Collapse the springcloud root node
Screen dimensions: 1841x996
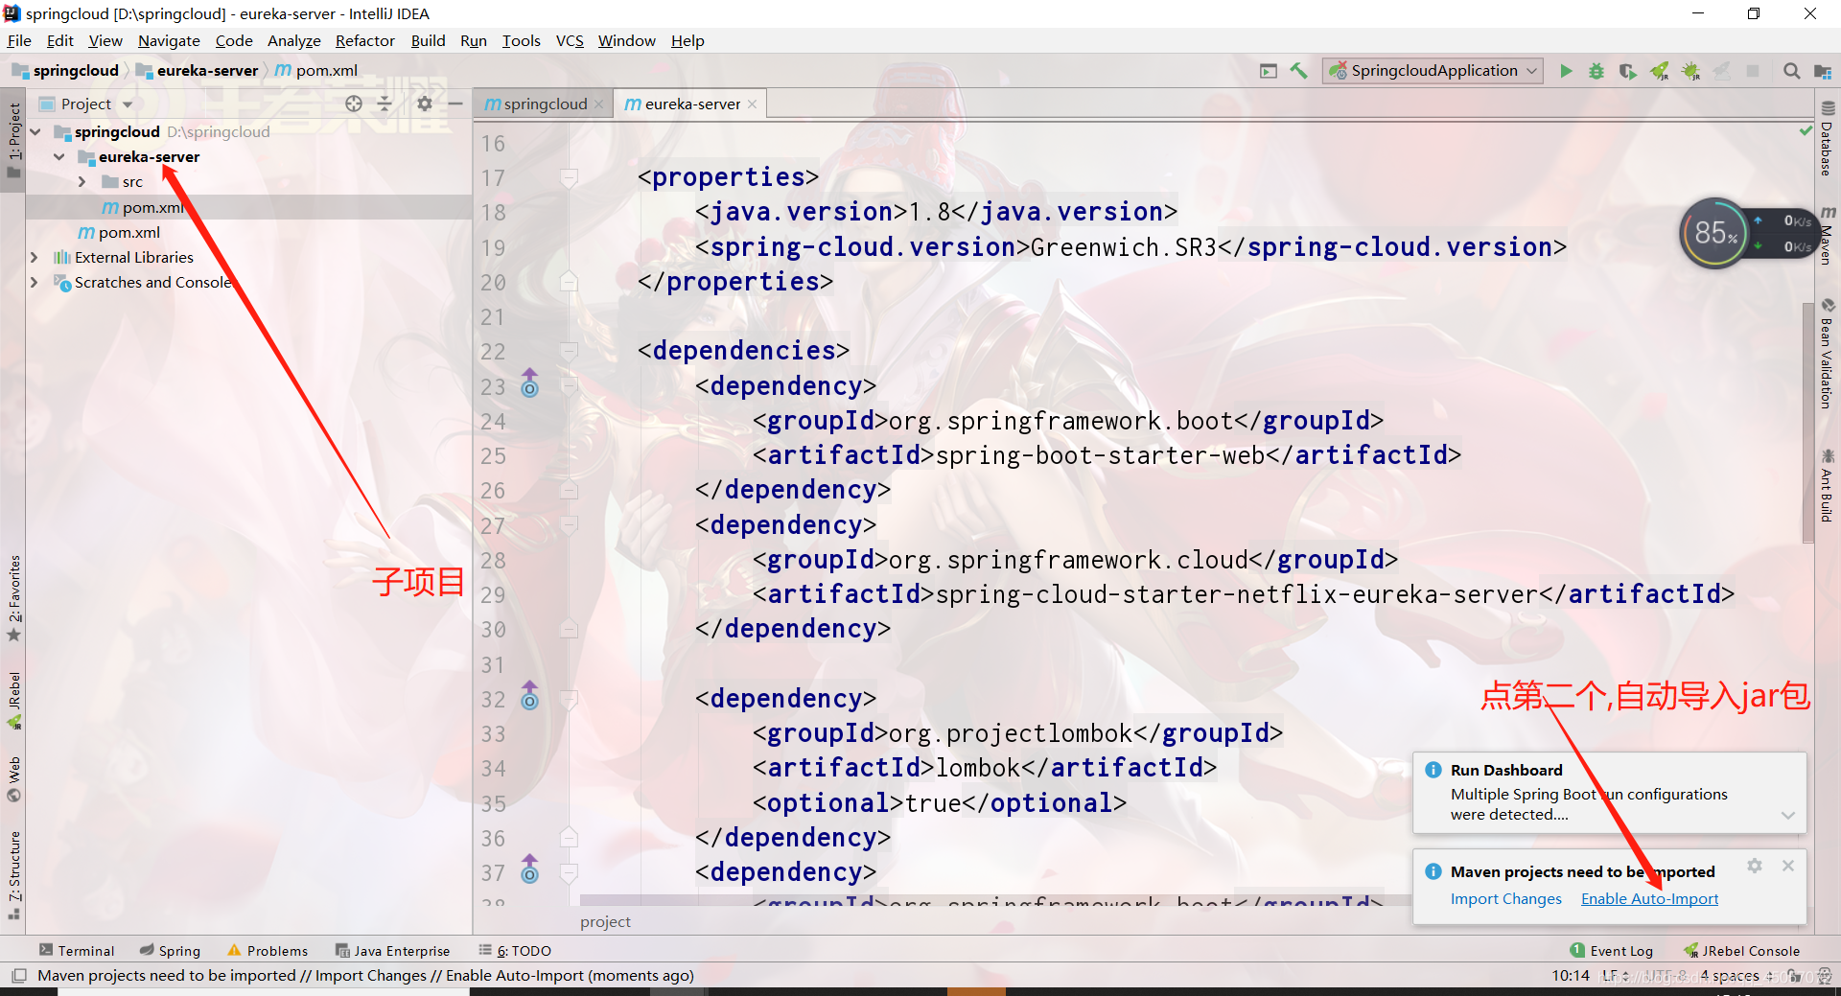(35, 132)
